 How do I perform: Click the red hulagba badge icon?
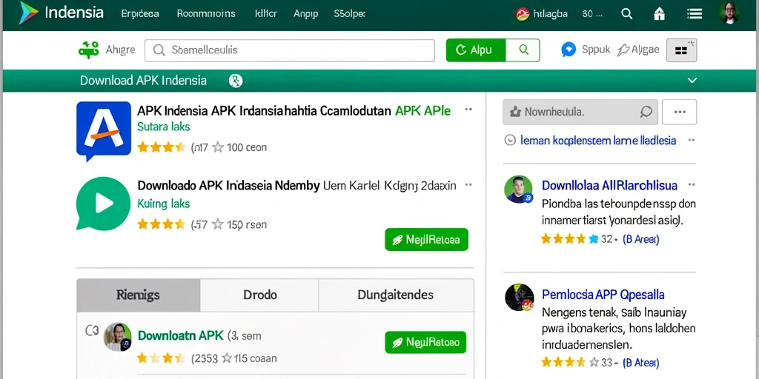point(523,14)
